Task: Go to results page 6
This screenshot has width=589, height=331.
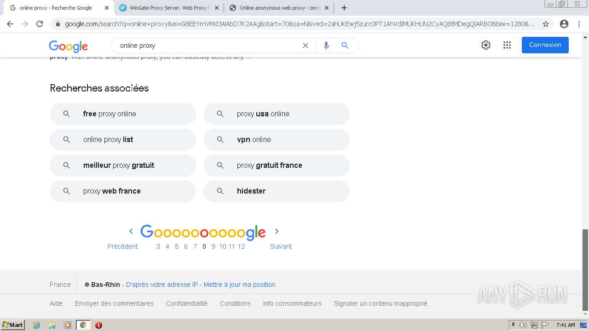Action: pos(186,246)
